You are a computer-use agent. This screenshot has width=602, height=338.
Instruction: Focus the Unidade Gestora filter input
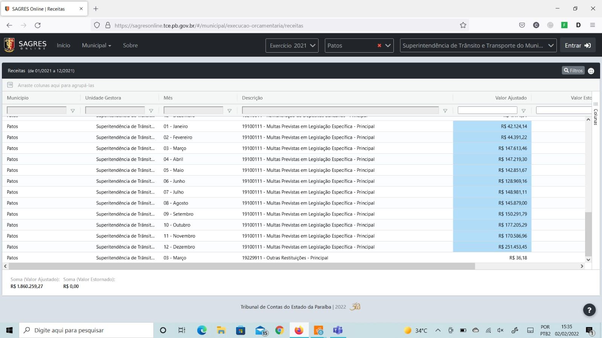click(x=115, y=110)
